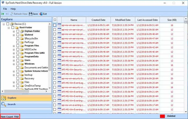188x119 pixels.
Task: Click the Root-Folder folder icon
Action: pyautogui.click(x=17, y=27)
